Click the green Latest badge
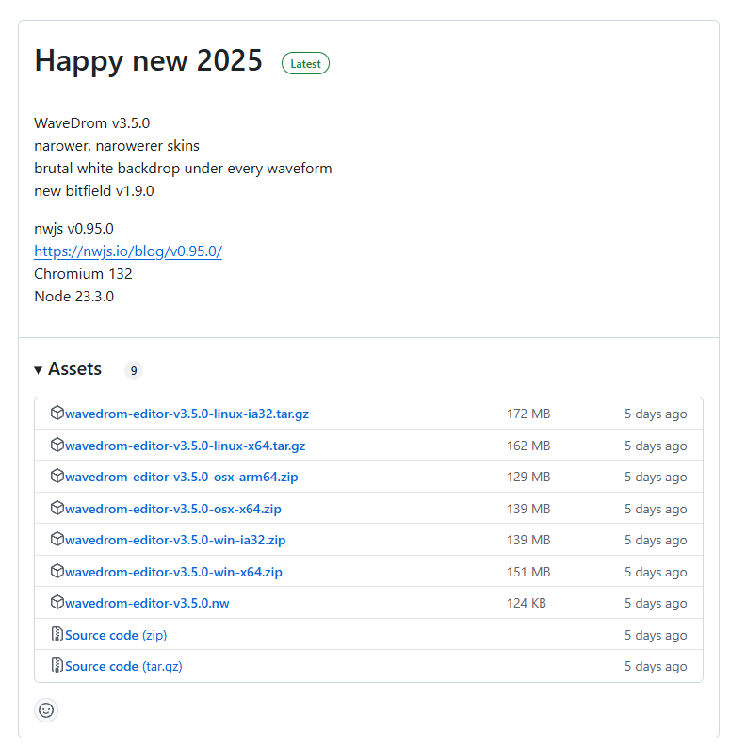Screen dimensions: 730x746 tap(305, 63)
